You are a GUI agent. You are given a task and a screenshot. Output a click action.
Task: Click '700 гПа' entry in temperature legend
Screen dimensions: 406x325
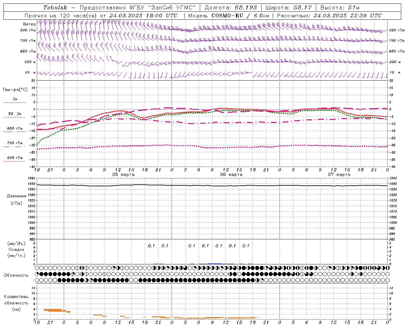(x=15, y=143)
